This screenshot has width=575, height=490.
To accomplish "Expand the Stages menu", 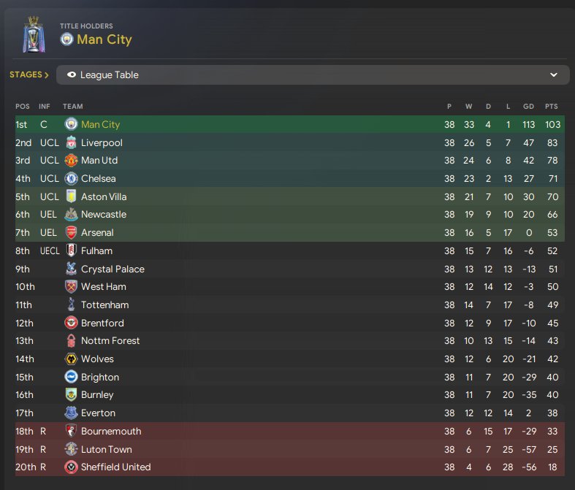I will click(29, 75).
